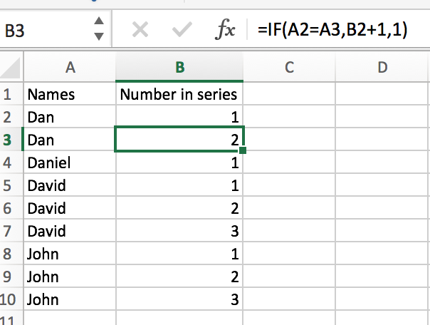Click the Name Box showing B3
This screenshot has height=325, width=430.
[x=43, y=31]
